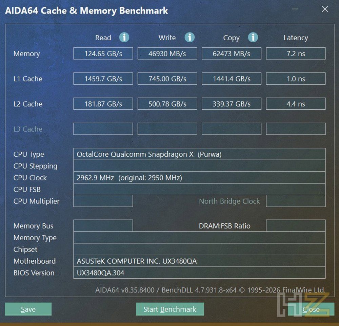Viewport: 339px width, 326px height.
Task: Click the BIOS Version value UX3480QA.304
Action: tap(199, 273)
